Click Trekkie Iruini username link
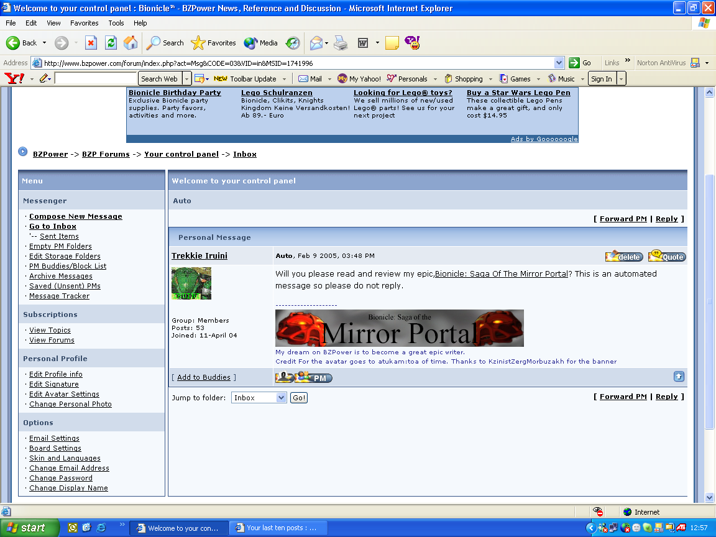Screen dimensions: 716x537 coord(200,255)
